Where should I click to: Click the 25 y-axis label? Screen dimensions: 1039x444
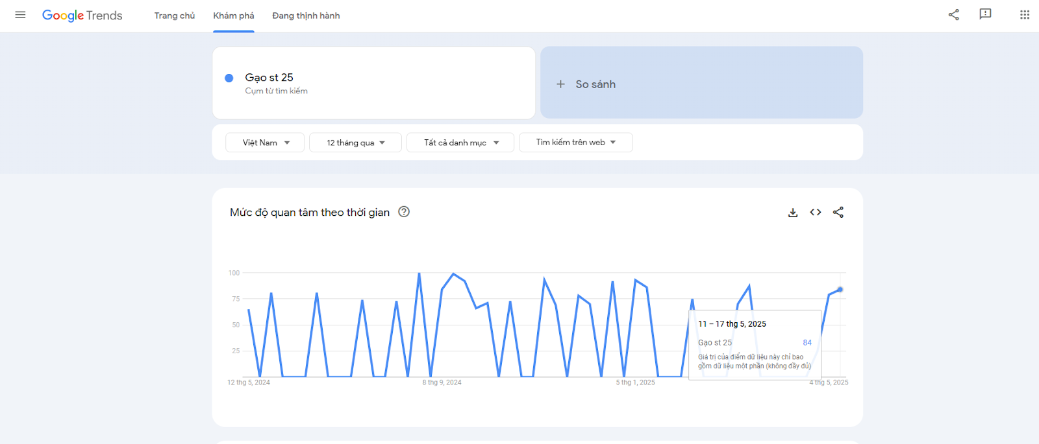[x=236, y=351]
